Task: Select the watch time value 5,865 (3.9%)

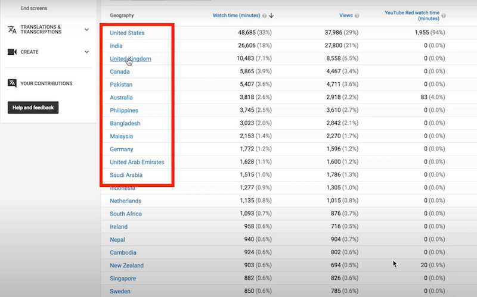Action: 256,71
